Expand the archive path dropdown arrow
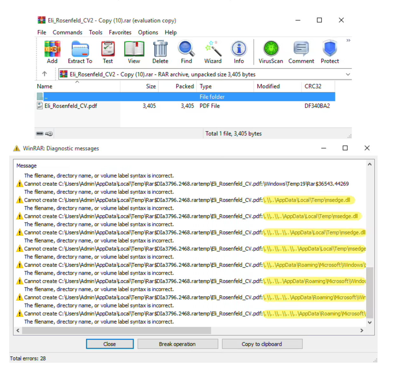Screen dimensions: 397x370 pyautogui.click(x=348, y=74)
